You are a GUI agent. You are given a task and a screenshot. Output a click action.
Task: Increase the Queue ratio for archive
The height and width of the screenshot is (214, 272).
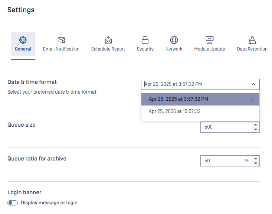pyautogui.click(x=256, y=159)
